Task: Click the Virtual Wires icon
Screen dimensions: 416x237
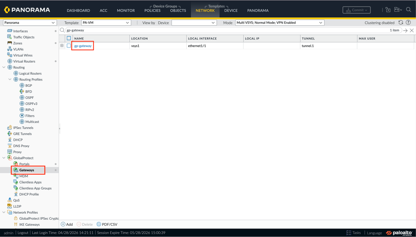Action: pos(10,55)
